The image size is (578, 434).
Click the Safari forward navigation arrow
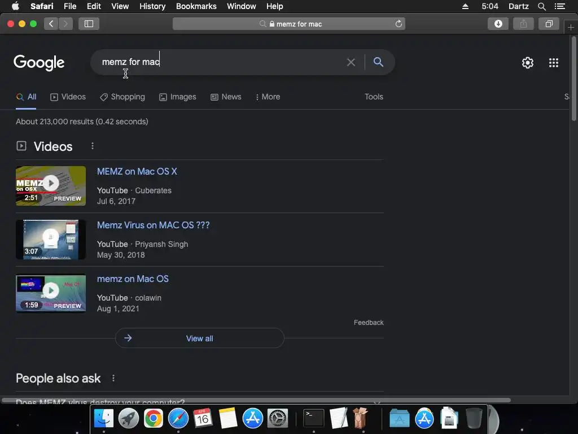(65, 24)
